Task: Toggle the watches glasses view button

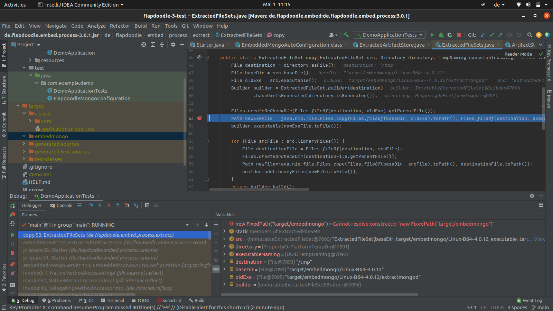Action: pyautogui.click(x=216, y=269)
